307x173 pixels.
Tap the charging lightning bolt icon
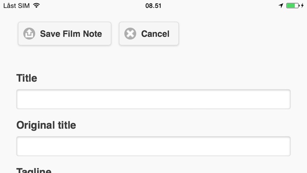302,6
